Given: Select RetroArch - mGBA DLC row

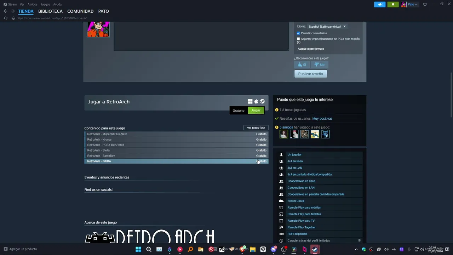Looking at the screenshot, I should (x=176, y=161).
